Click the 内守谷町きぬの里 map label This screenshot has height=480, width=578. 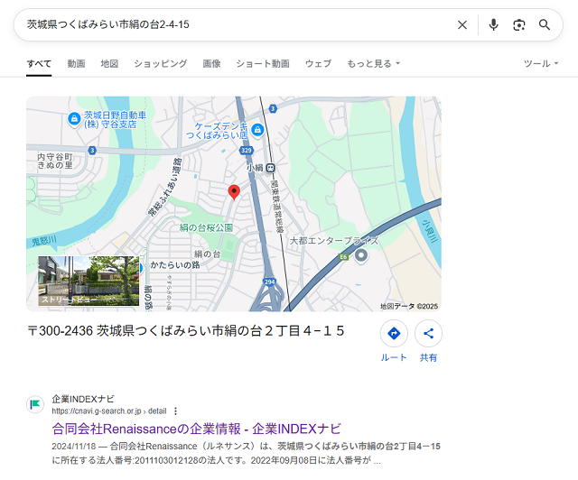55,161
